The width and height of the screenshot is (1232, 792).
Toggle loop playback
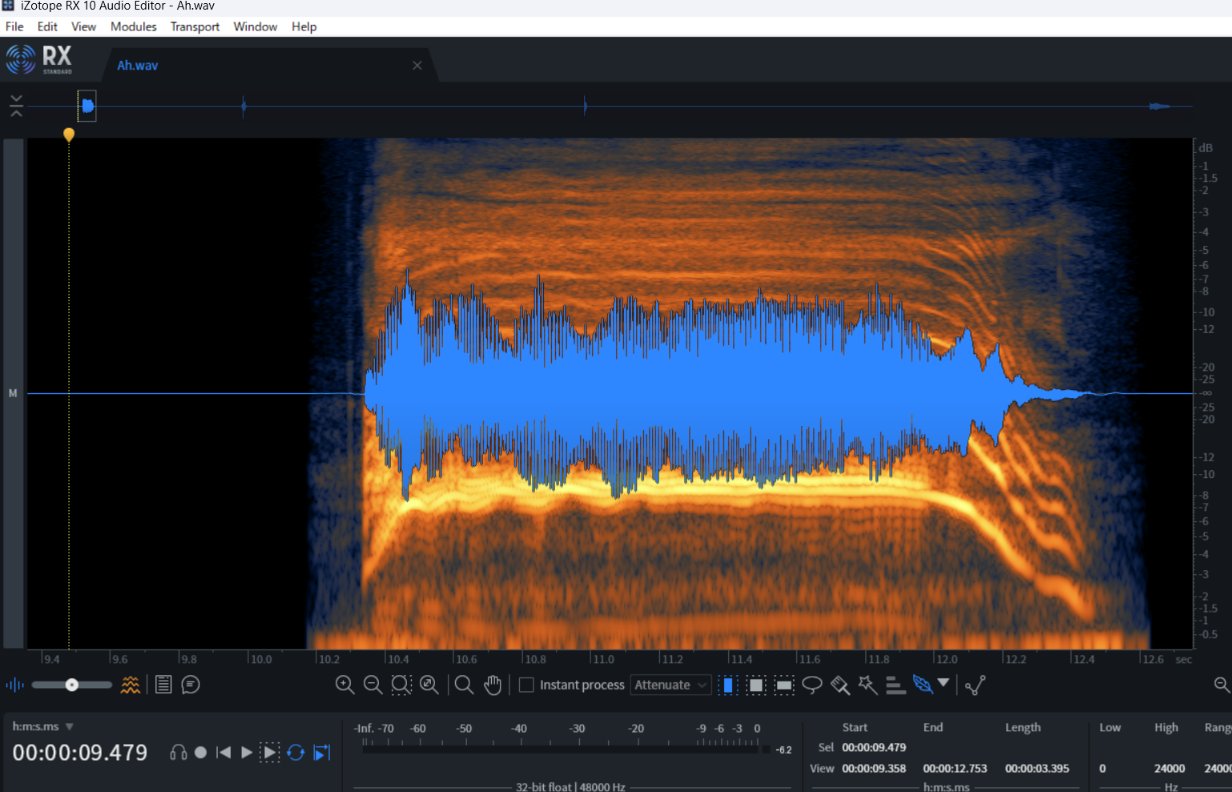(x=296, y=753)
